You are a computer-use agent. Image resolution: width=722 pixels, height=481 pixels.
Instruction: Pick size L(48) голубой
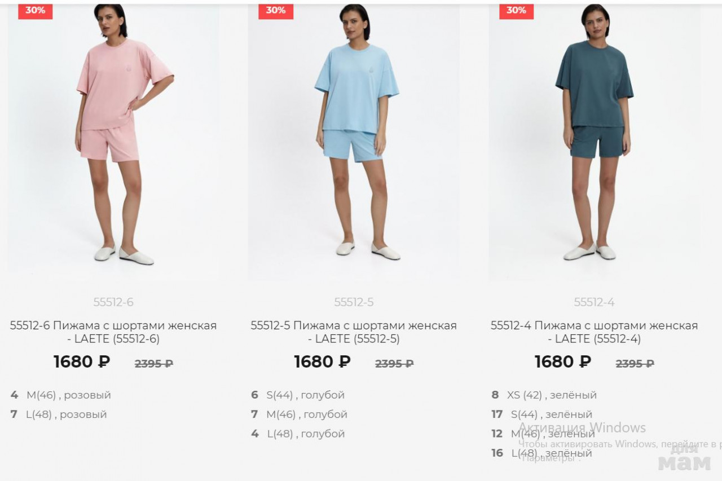point(298,434)
